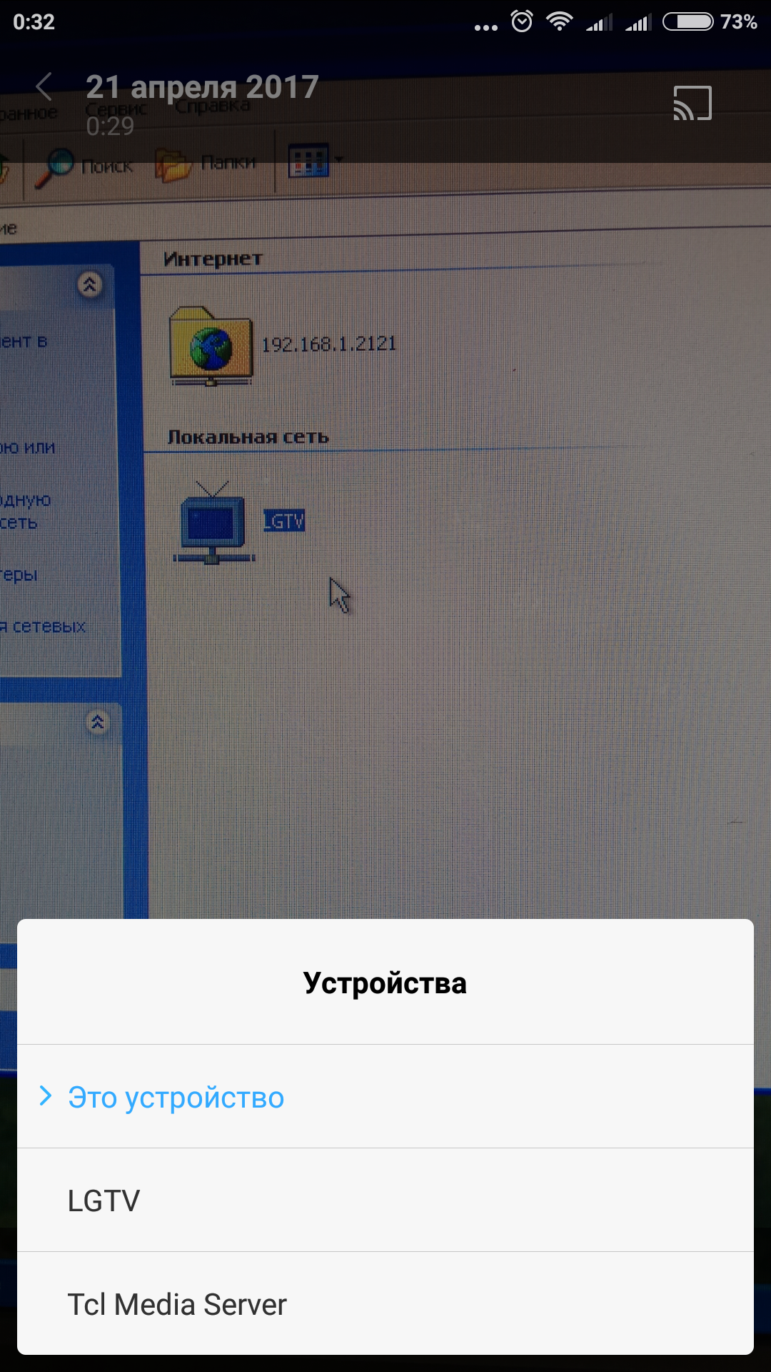Tap the battery indicator icon
Screen dimensions: 771x1372
coord(688,22)
